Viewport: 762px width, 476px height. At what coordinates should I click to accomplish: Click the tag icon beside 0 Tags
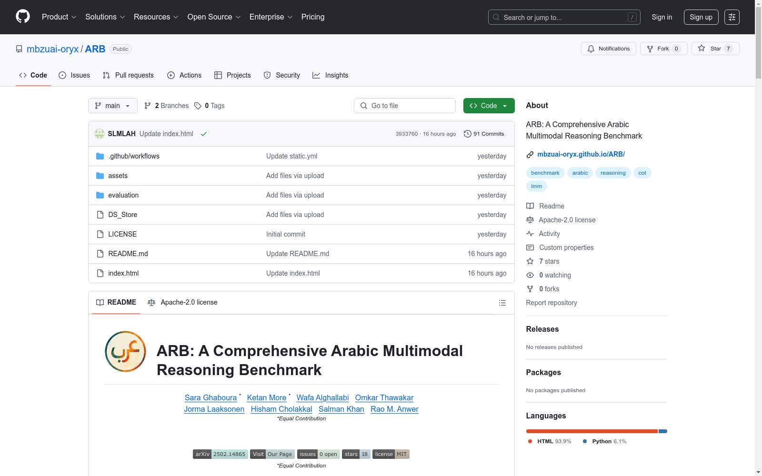198,106
